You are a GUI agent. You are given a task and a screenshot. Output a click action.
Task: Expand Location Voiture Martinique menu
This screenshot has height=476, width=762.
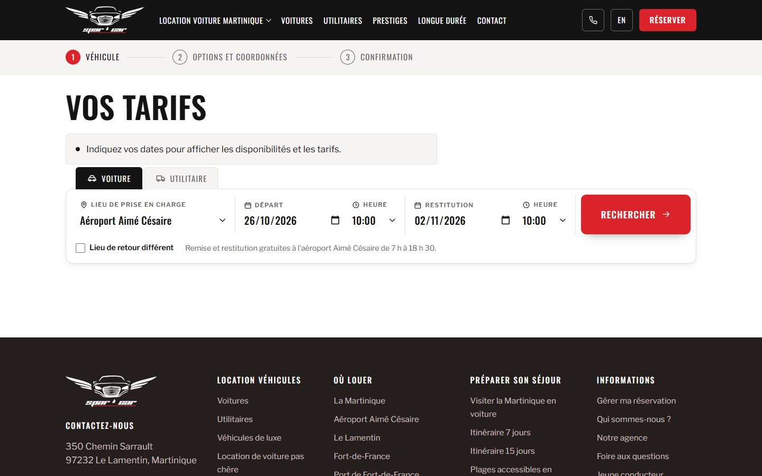215,21
